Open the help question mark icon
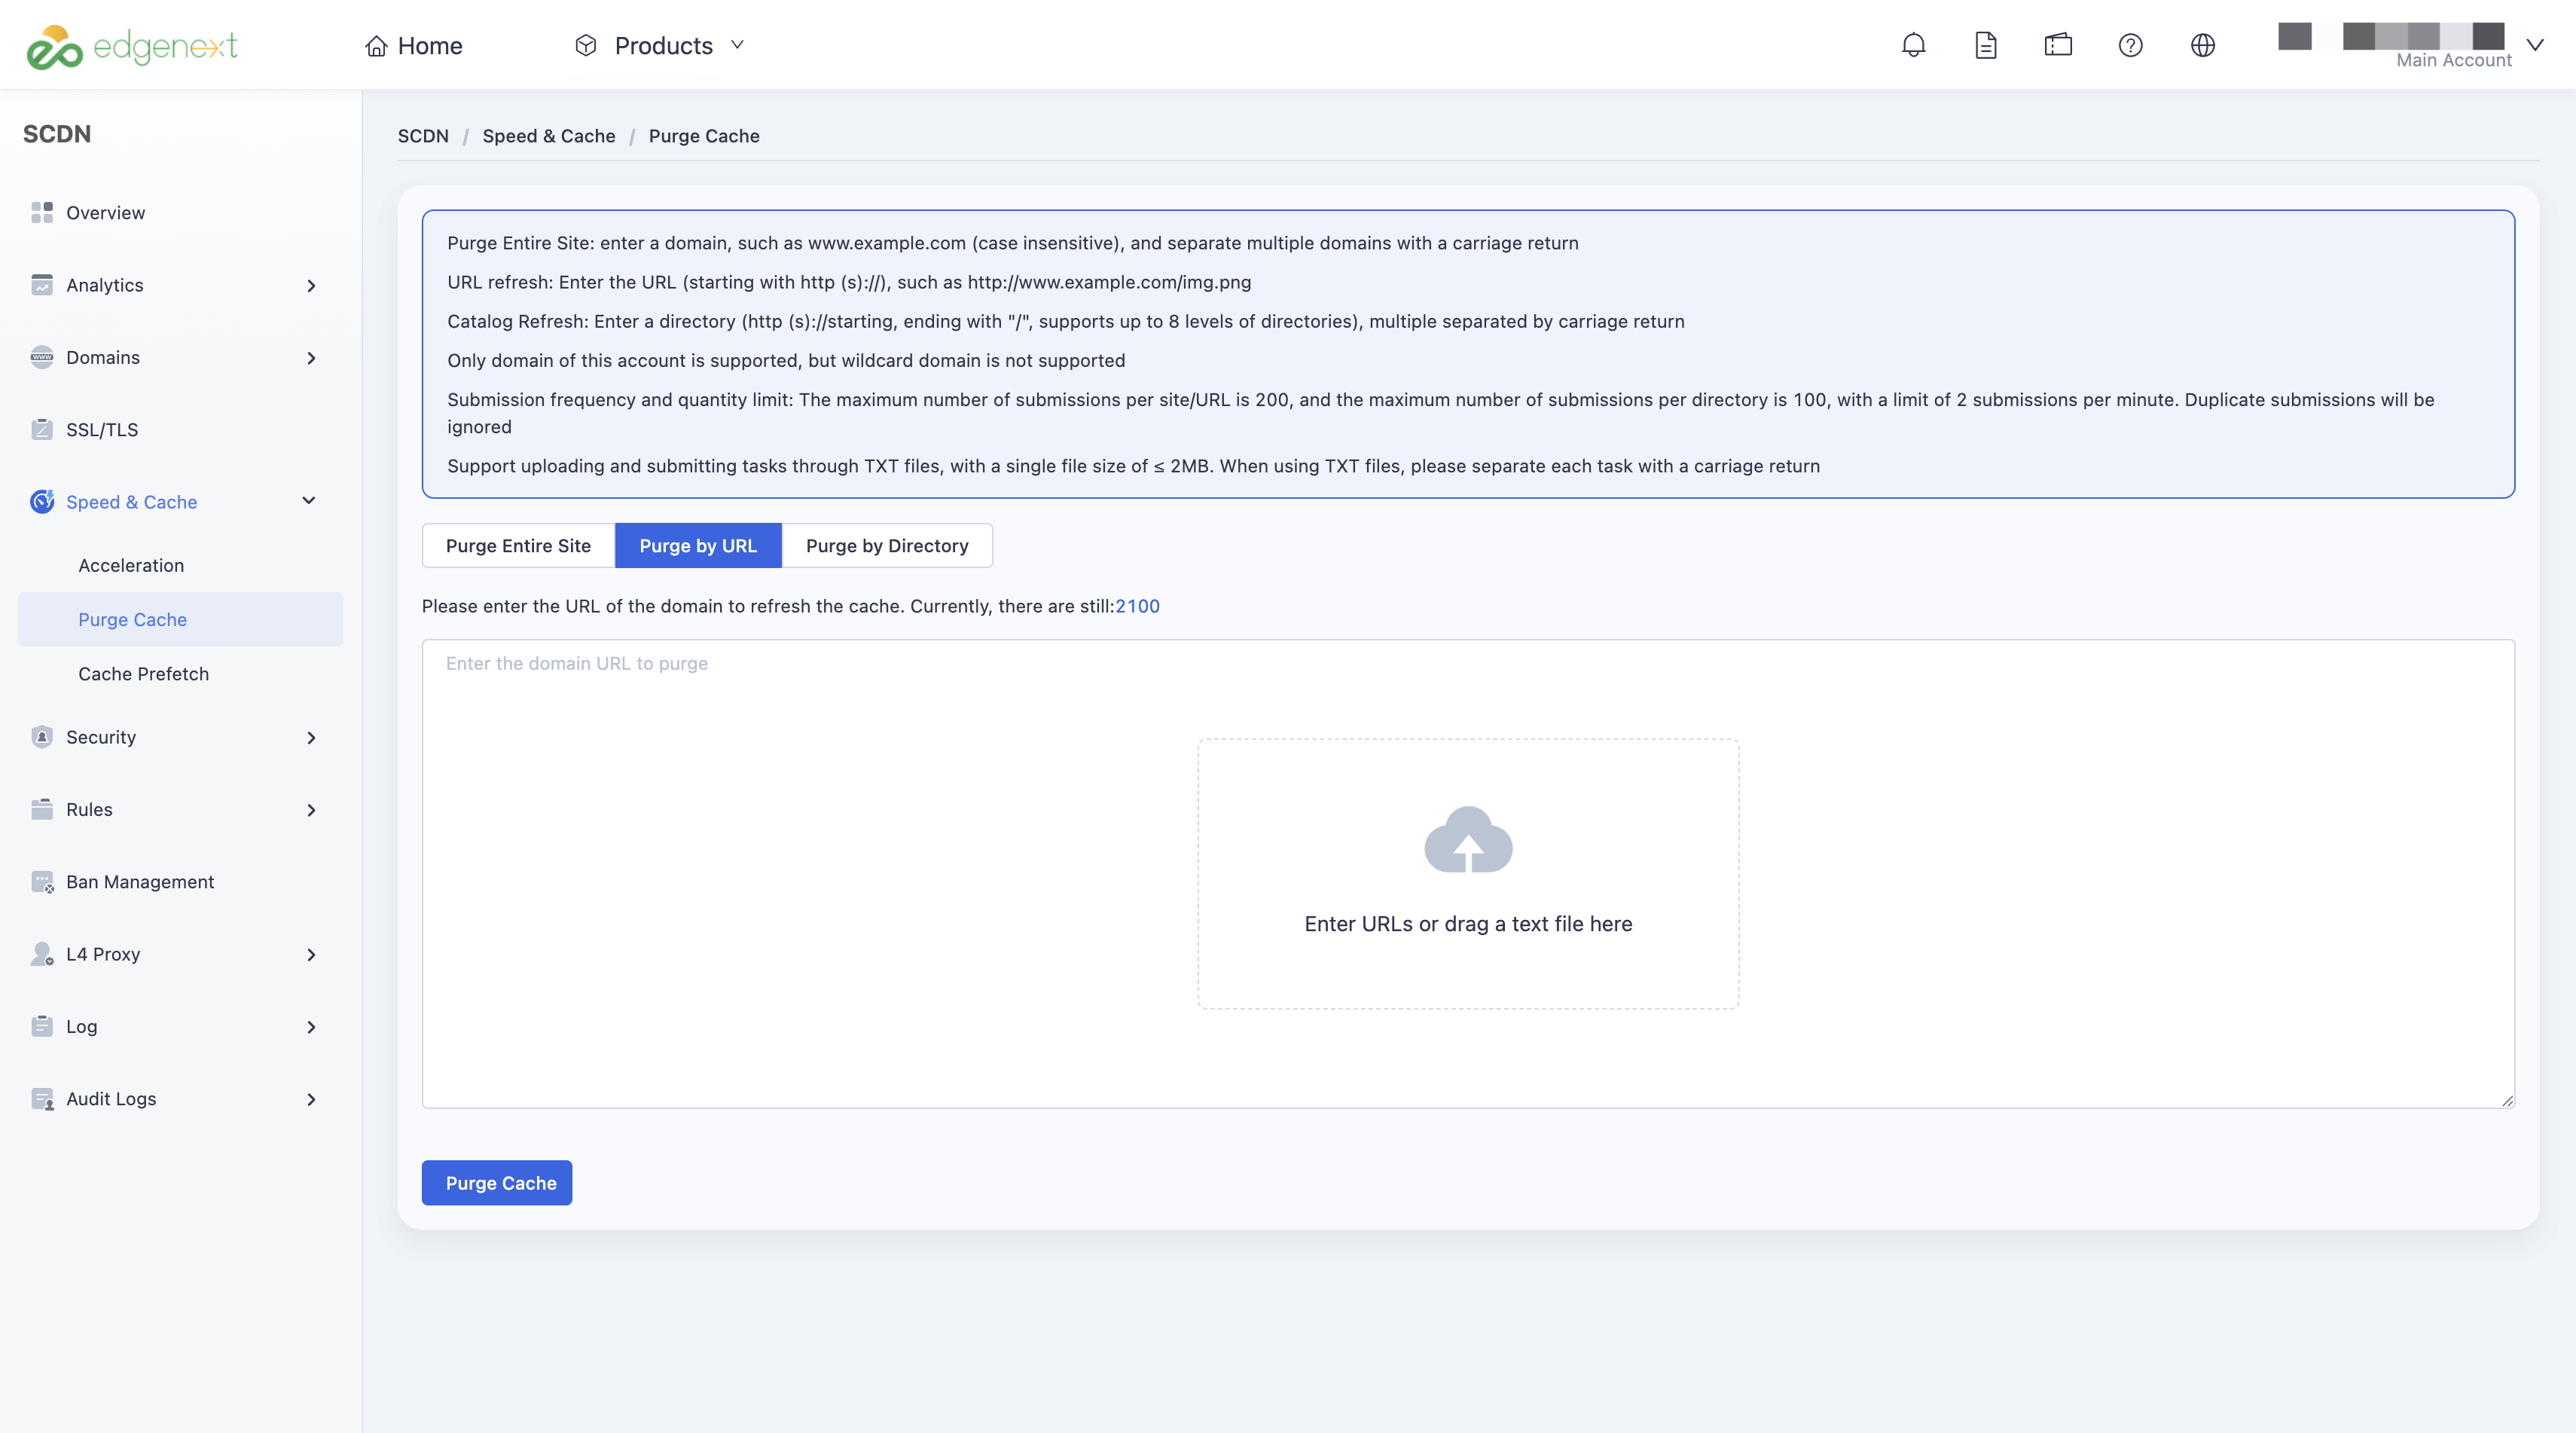The height and width of the screenshot is (1433, 2576). click(x=2130, y=45)
